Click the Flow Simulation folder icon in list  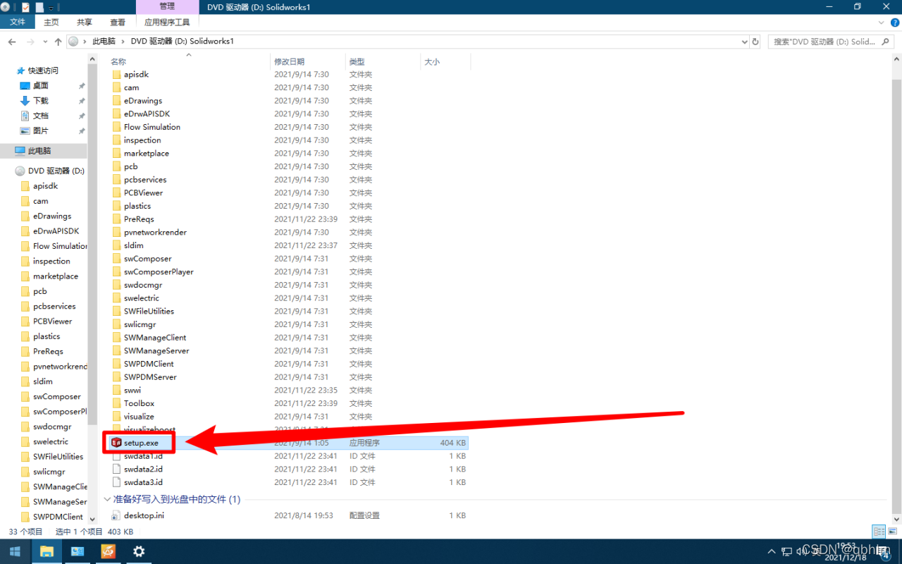(x=117, y=127)
